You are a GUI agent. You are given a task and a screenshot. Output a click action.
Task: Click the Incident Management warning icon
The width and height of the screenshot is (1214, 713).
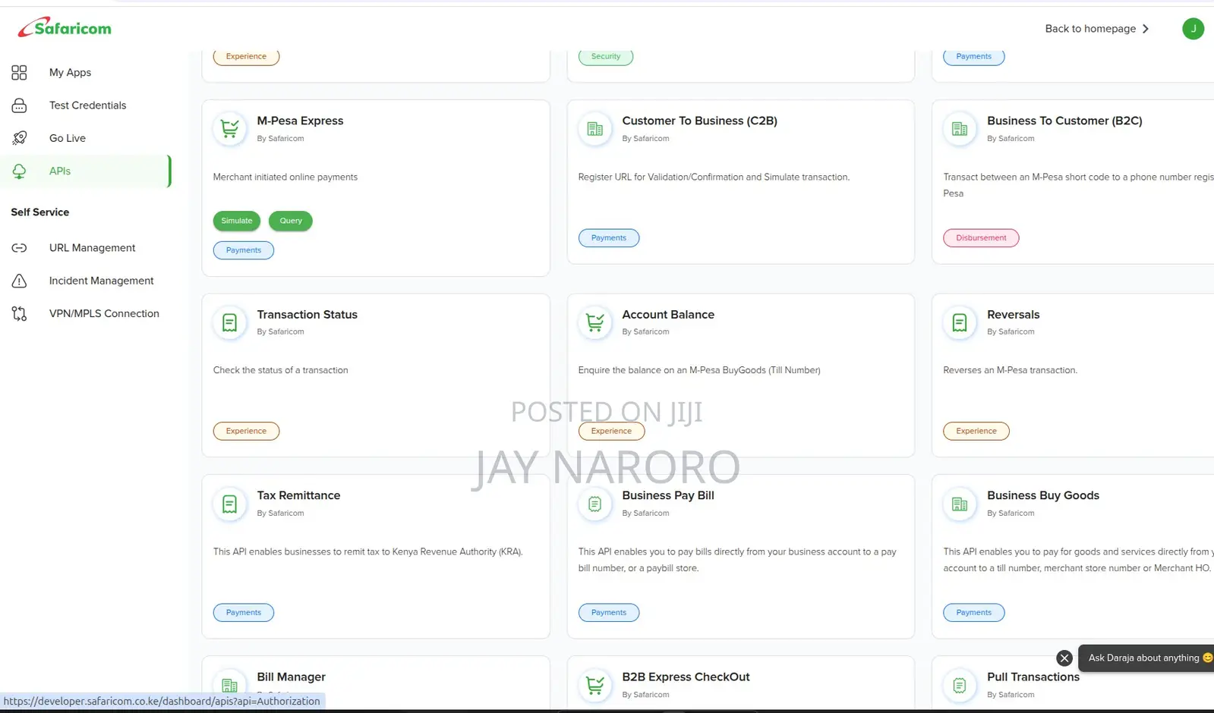(19, 281)
